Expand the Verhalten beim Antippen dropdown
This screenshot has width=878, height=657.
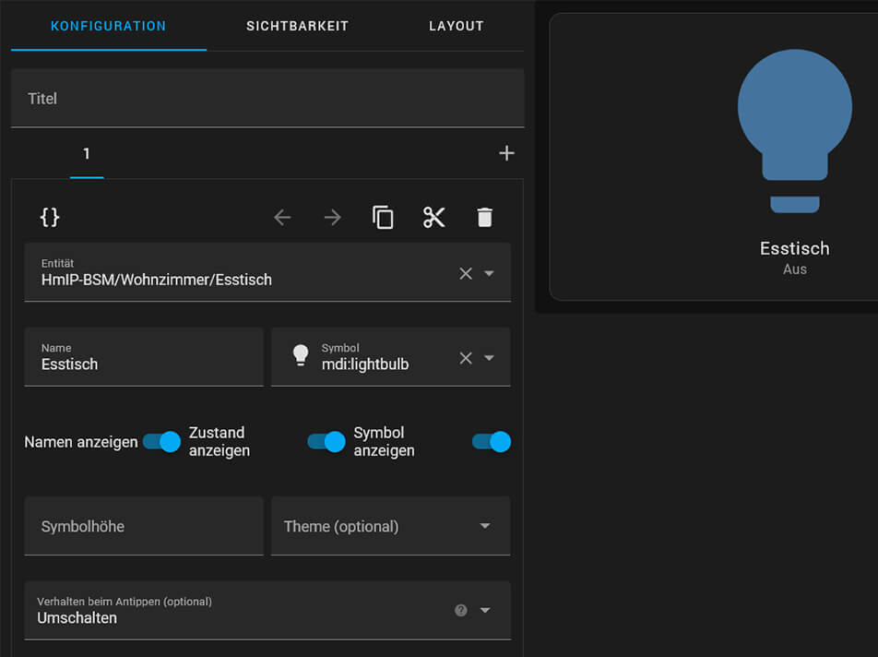pos(485,610)
